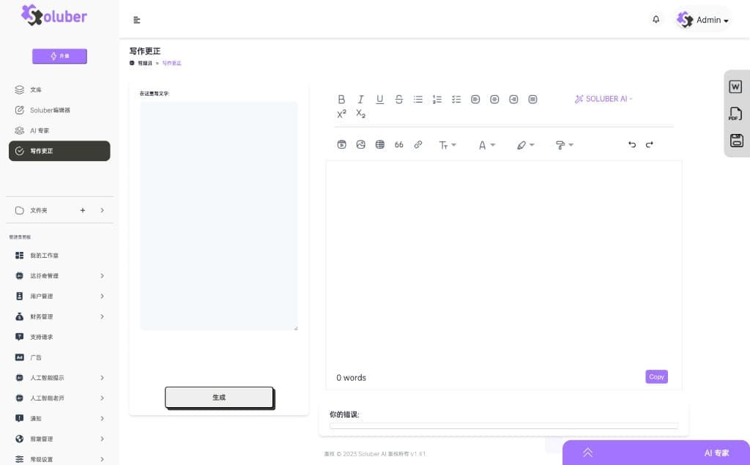Insert a video into the editor
This screenshot has height=465, width=750.
pyautogui.click(x=341, y=144)
